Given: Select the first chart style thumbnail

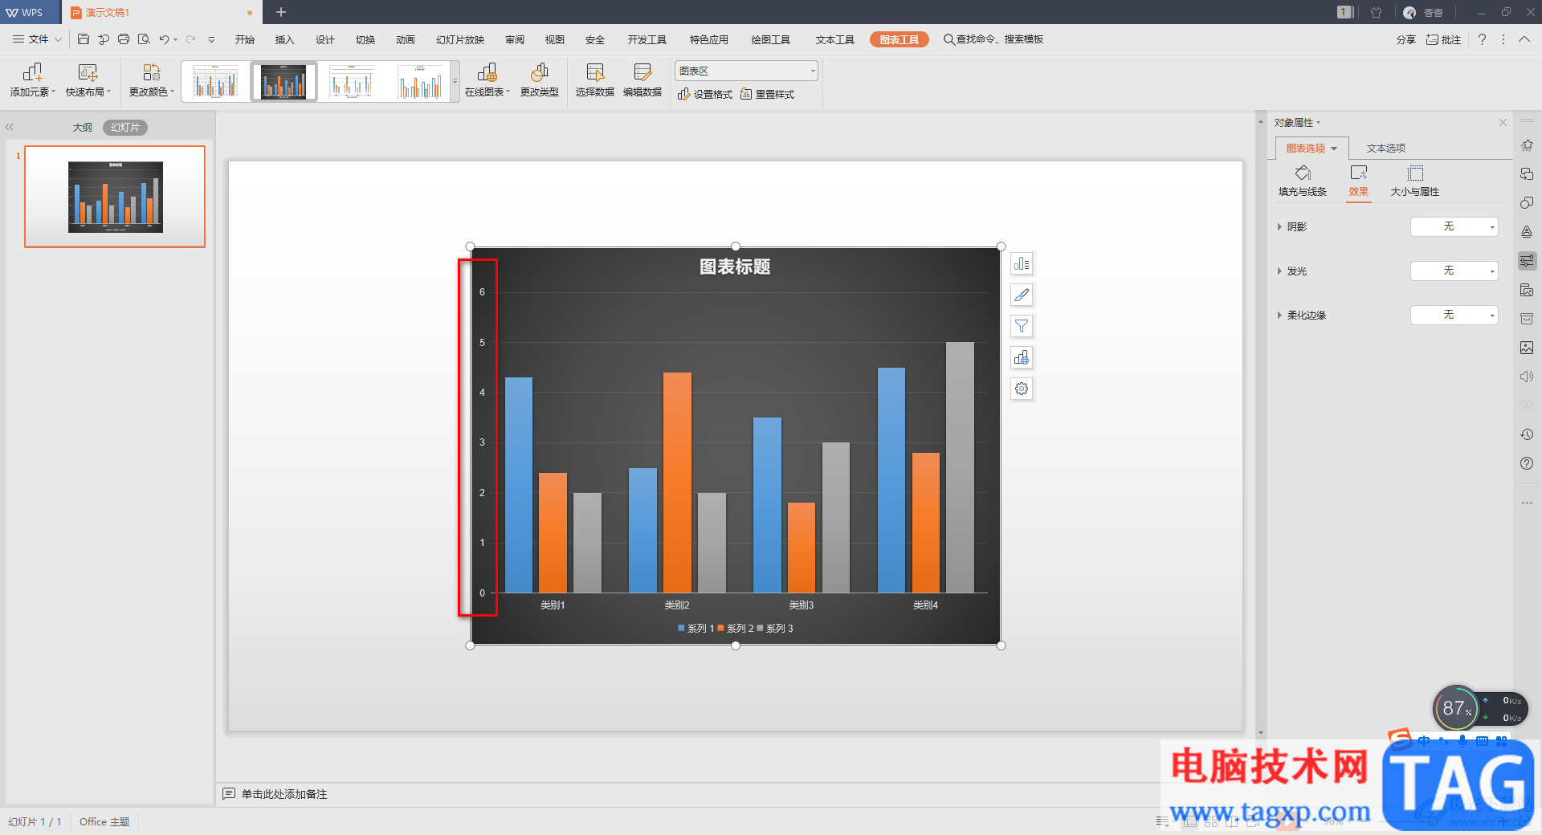Looking at the screenshot, I should point(216,82).
